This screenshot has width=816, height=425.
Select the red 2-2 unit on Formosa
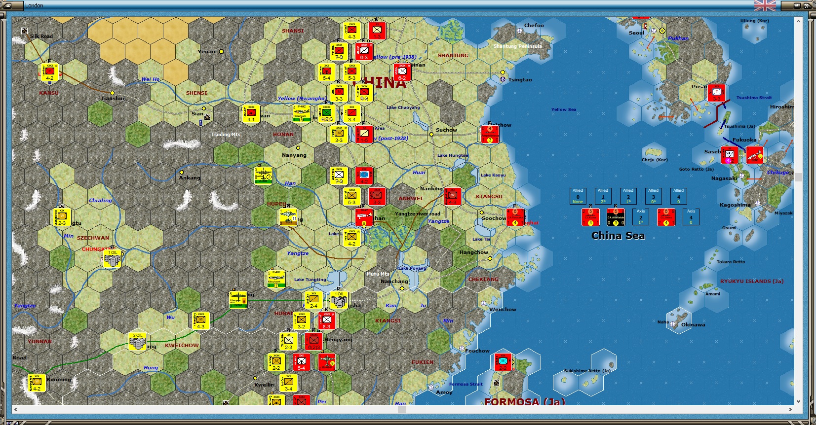503,362
